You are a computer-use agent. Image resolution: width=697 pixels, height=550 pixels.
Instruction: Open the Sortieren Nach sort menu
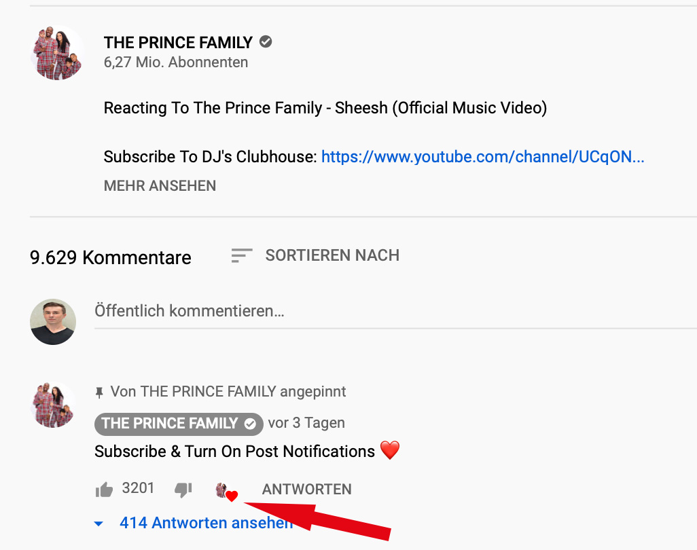click(x=315, y=255)
